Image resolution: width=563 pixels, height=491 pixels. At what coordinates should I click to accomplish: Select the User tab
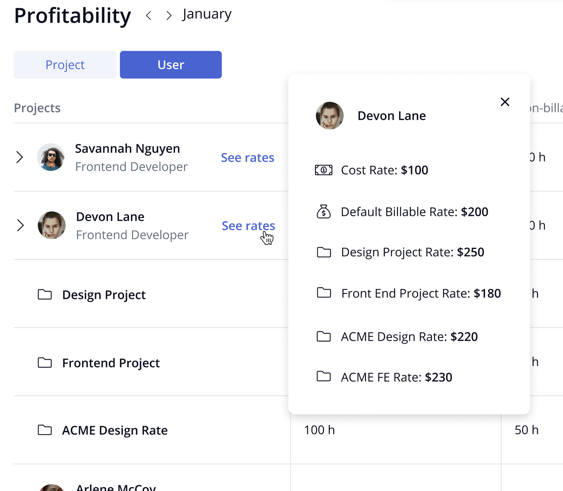coord(171,65)
